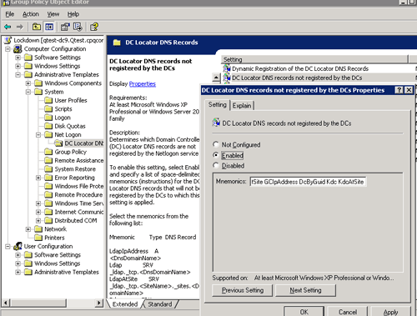Viewport: 417px width, 316px height.
Task: Expand the Windows Components tree node
Action: point(28,83)
